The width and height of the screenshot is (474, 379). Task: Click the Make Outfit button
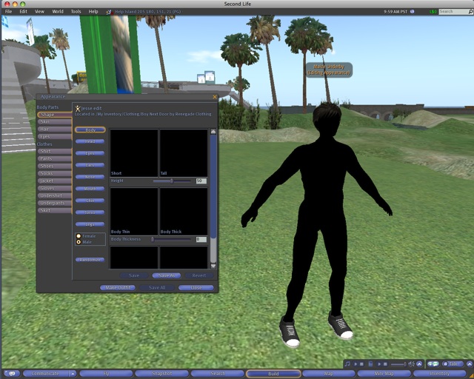[117, 287]
